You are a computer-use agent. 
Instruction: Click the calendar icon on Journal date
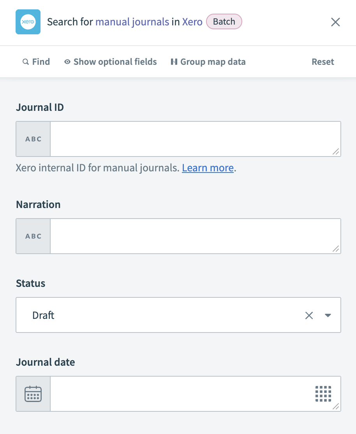coord(33,393)
